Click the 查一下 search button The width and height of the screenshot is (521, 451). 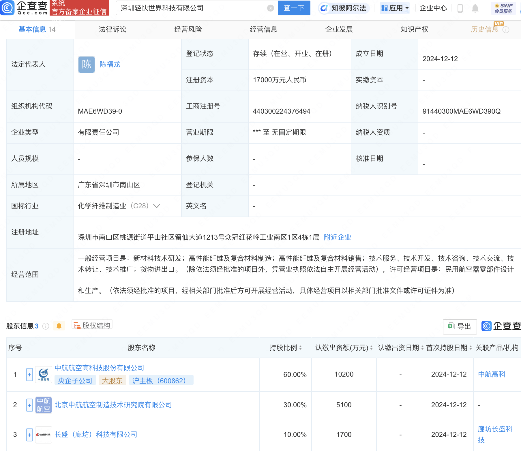294,8
